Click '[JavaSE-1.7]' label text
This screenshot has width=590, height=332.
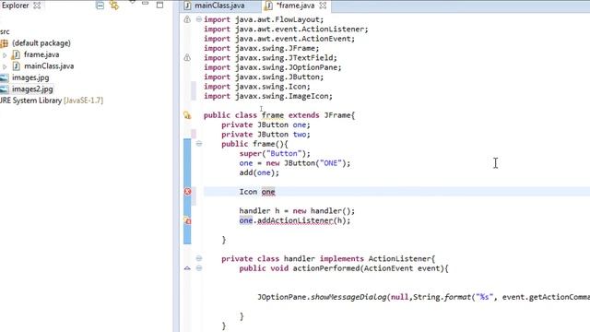tap(83, 101)
